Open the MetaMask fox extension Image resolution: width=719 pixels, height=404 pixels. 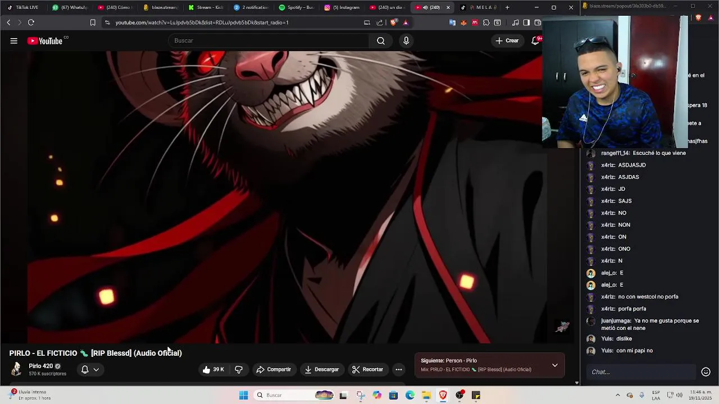[463, 22]
